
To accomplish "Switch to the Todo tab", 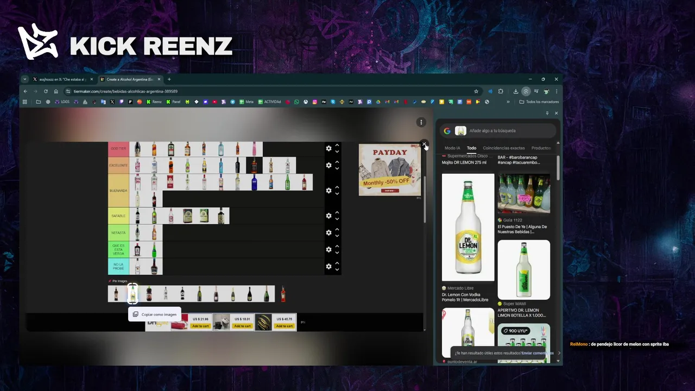I will tap(471, 148).
